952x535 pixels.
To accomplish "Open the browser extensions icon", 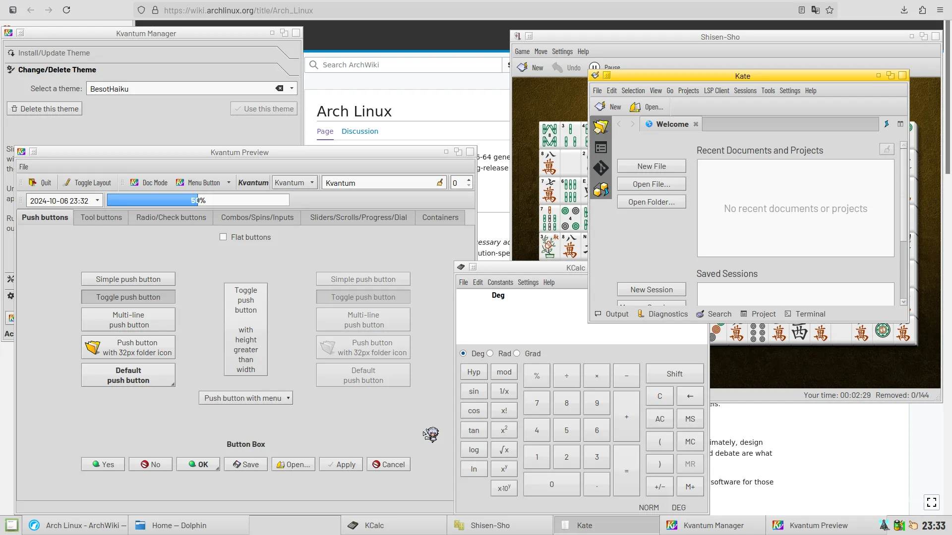I will tap(922, 10).
